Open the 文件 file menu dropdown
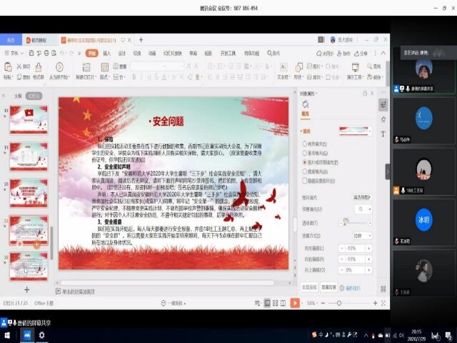This screenshot has height=343, width=457. tap(13, 53)
